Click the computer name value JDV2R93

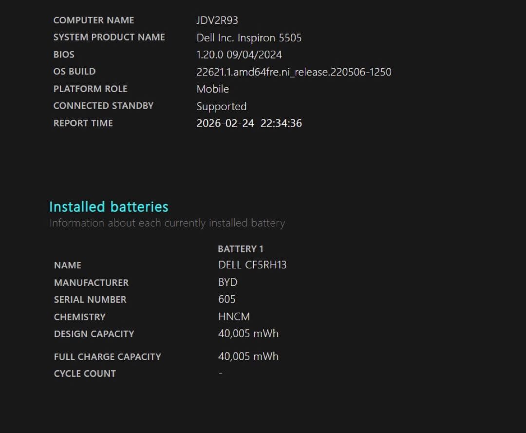pyautogui.click(x=217, y=20)
